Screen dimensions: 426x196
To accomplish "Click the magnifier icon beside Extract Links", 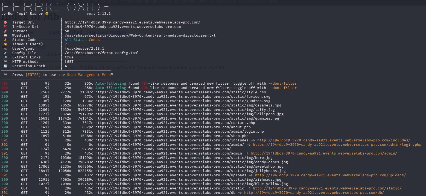I will click(5, 57).
